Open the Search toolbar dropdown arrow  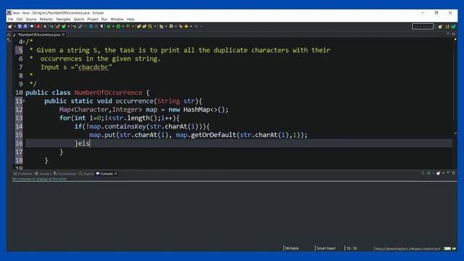[154, 26]
